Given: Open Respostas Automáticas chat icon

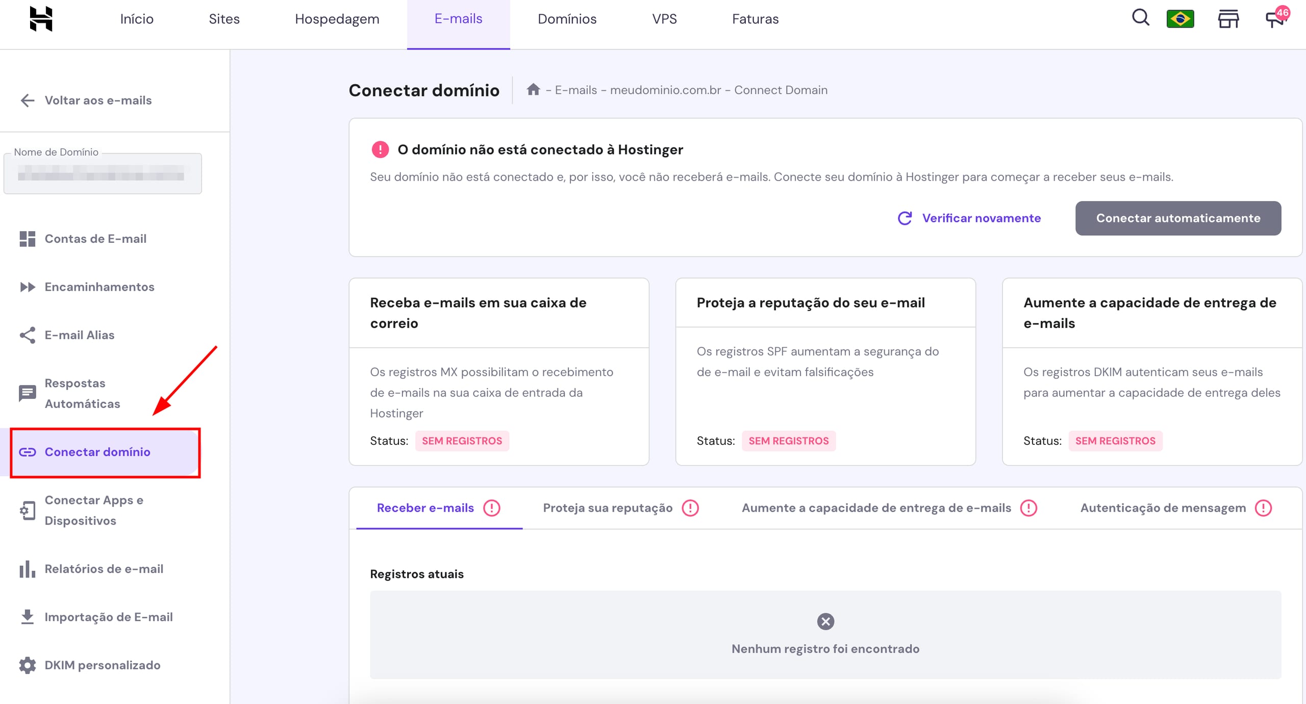Looking at the screenshot, I should [x=27, y=393].
